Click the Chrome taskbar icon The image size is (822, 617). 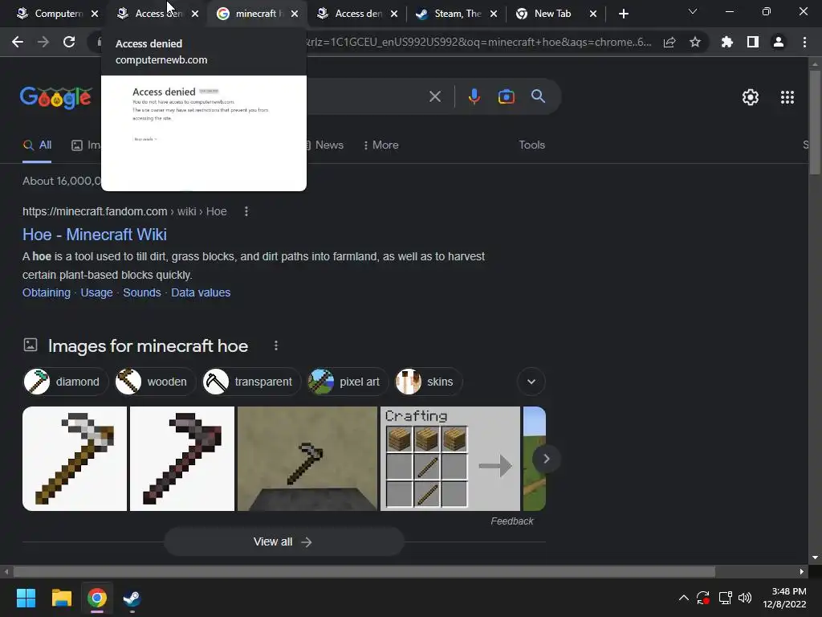(x=97, y=598)
